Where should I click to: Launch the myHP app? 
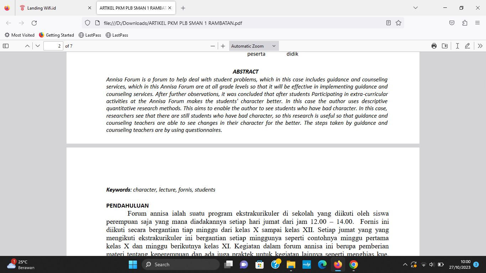click(307, 264)
